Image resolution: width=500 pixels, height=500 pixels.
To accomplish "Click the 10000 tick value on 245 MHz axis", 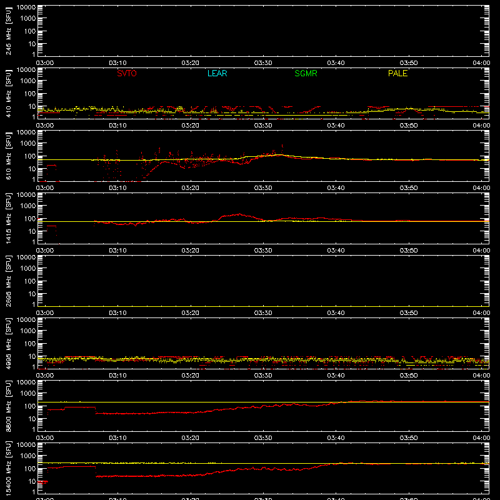I will [x=26, y=7].
